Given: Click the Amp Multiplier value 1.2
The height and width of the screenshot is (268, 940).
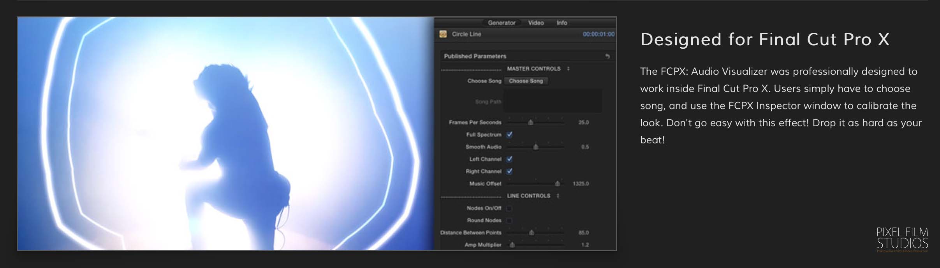Looking at the screenshot, I should tap(585, 245).
